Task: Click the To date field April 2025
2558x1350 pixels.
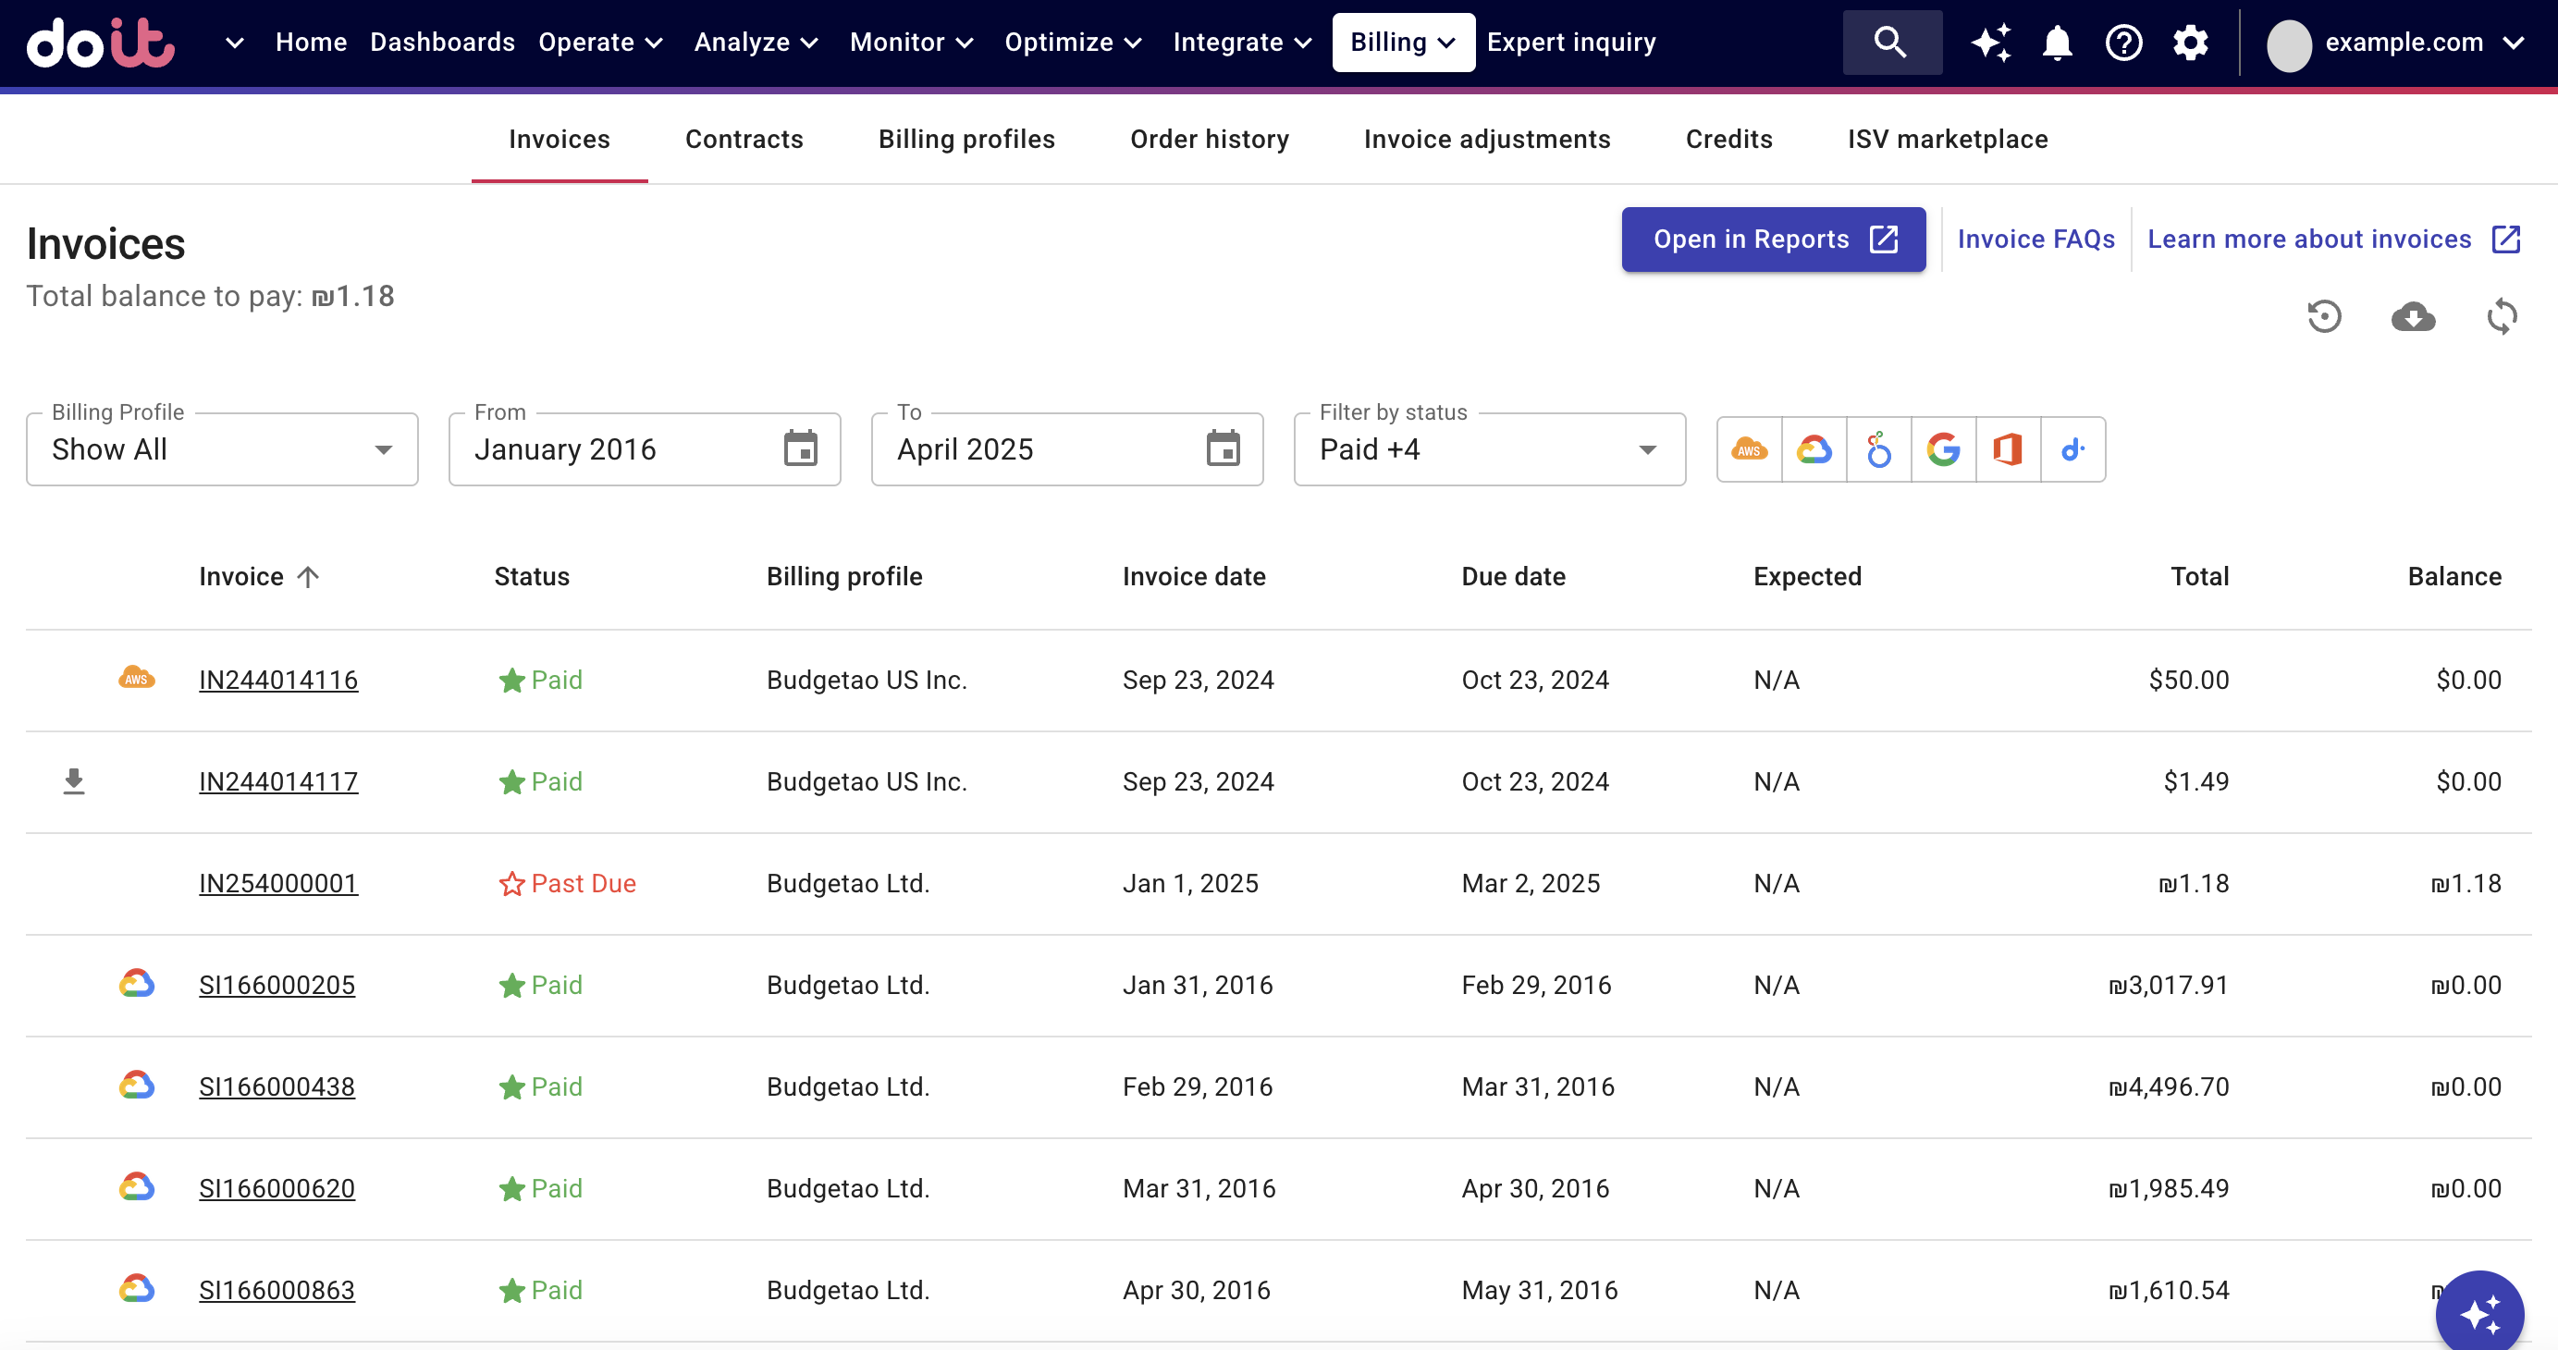Action: point(1066,449)
